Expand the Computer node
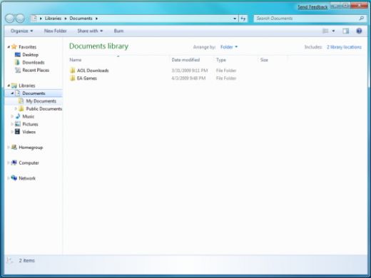This screenshot has height=278, width=371. [x=9, y=163]
